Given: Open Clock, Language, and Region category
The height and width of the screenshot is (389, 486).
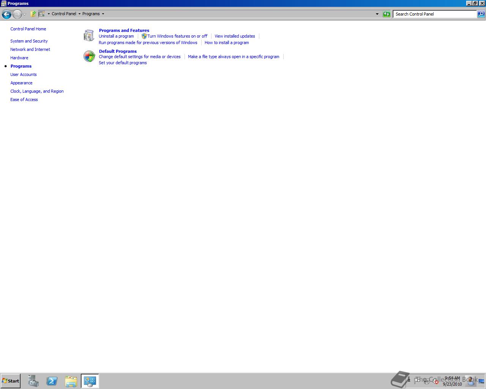Looking at the screenshot, I should 37,91.
